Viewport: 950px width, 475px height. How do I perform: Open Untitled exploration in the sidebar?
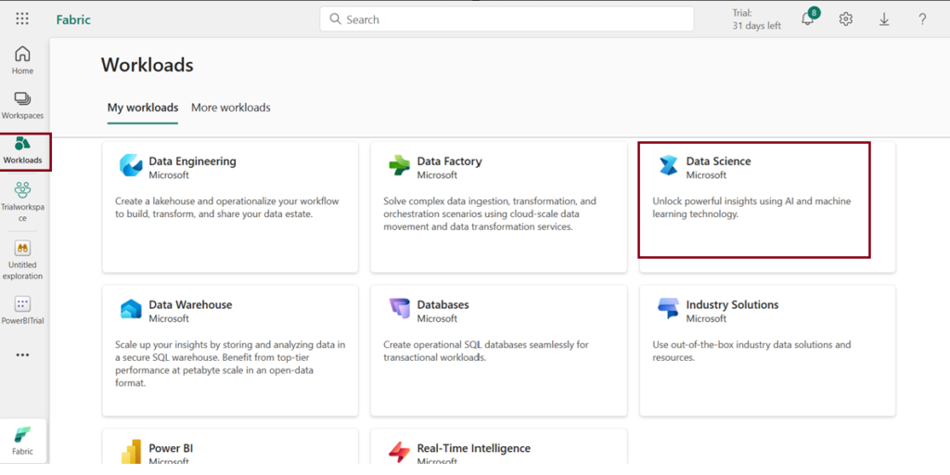point(22,260)
